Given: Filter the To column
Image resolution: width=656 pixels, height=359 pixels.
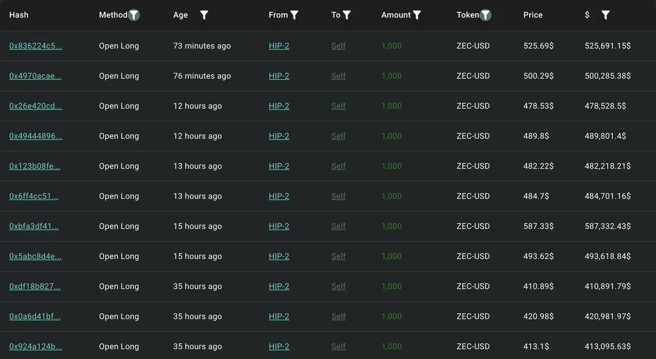Looking at the screenshot, I should pos(347,15).
